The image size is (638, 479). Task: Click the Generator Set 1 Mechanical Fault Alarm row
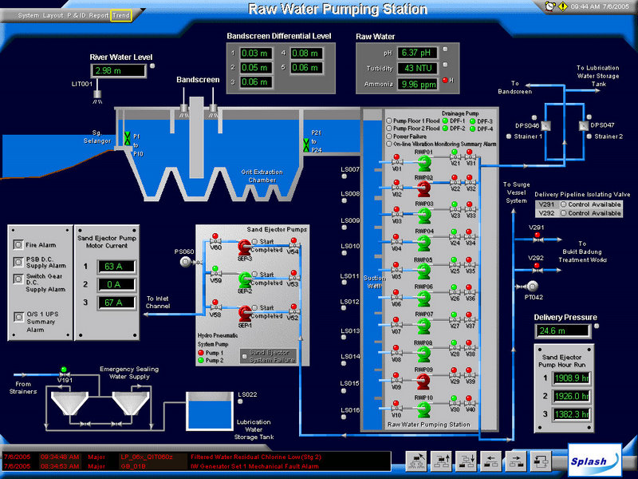tap(197, 466)
